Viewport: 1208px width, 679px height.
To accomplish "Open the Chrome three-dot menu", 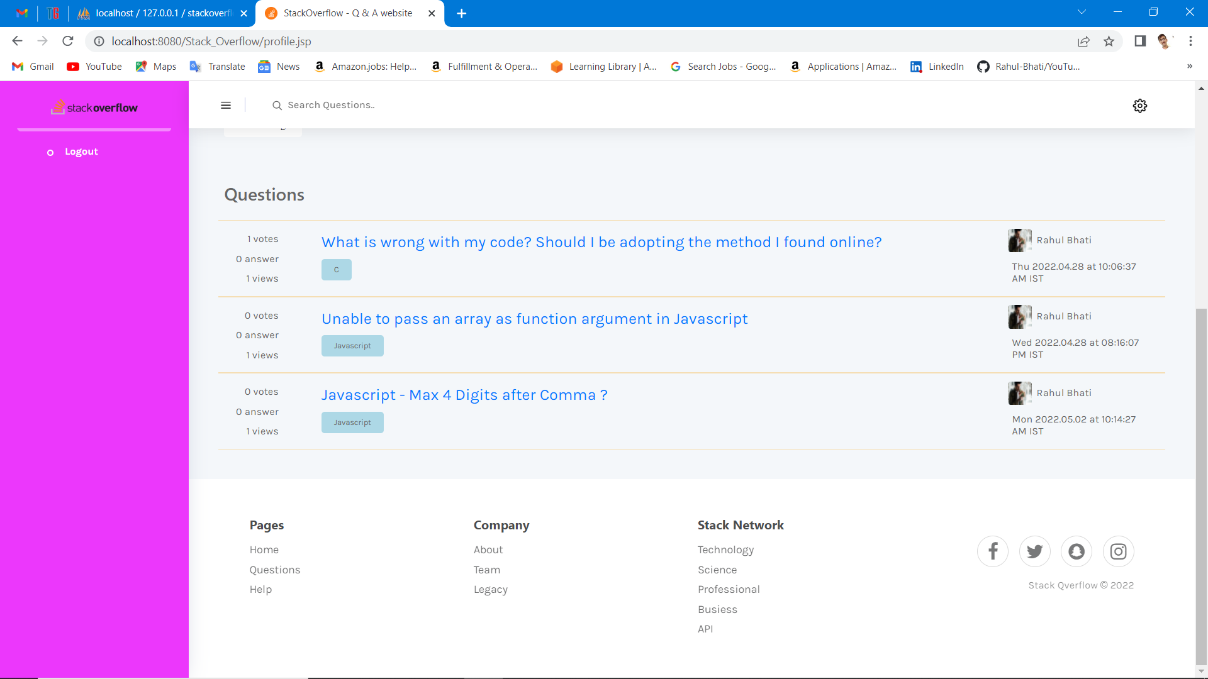I will pyautogui.click(x=1190, y=41).
